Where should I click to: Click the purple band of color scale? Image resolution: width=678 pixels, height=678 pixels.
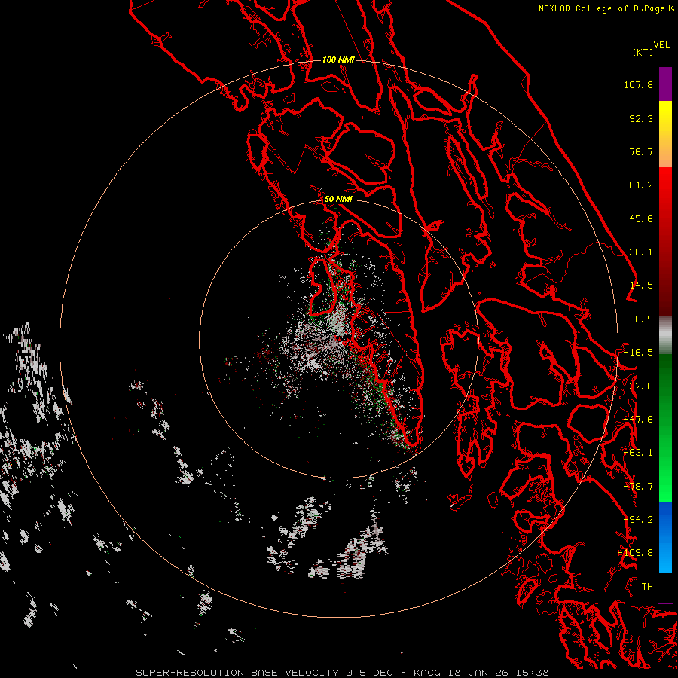tap(665, 84)
